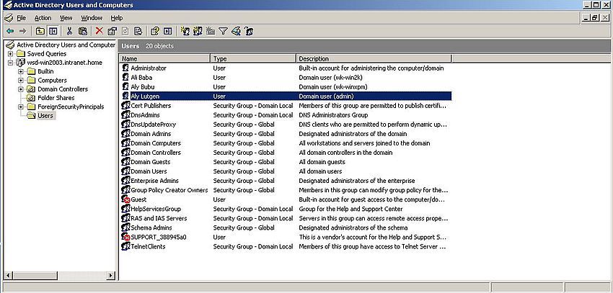Screen dimensions: 613x293
Task: Click the Create new user icon
Action: pos(185,31)
